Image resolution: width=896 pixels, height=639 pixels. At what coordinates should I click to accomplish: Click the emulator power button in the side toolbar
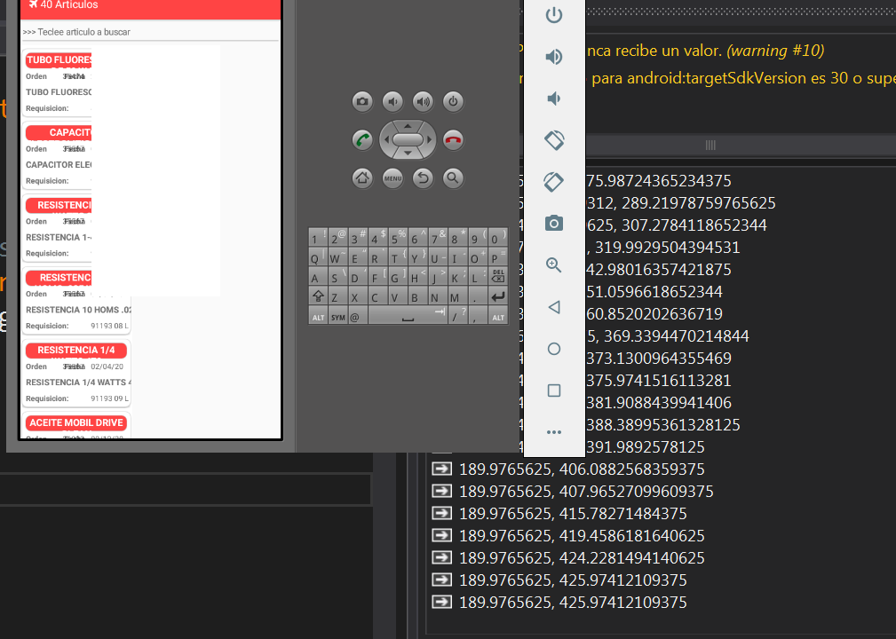pos(554,15)
